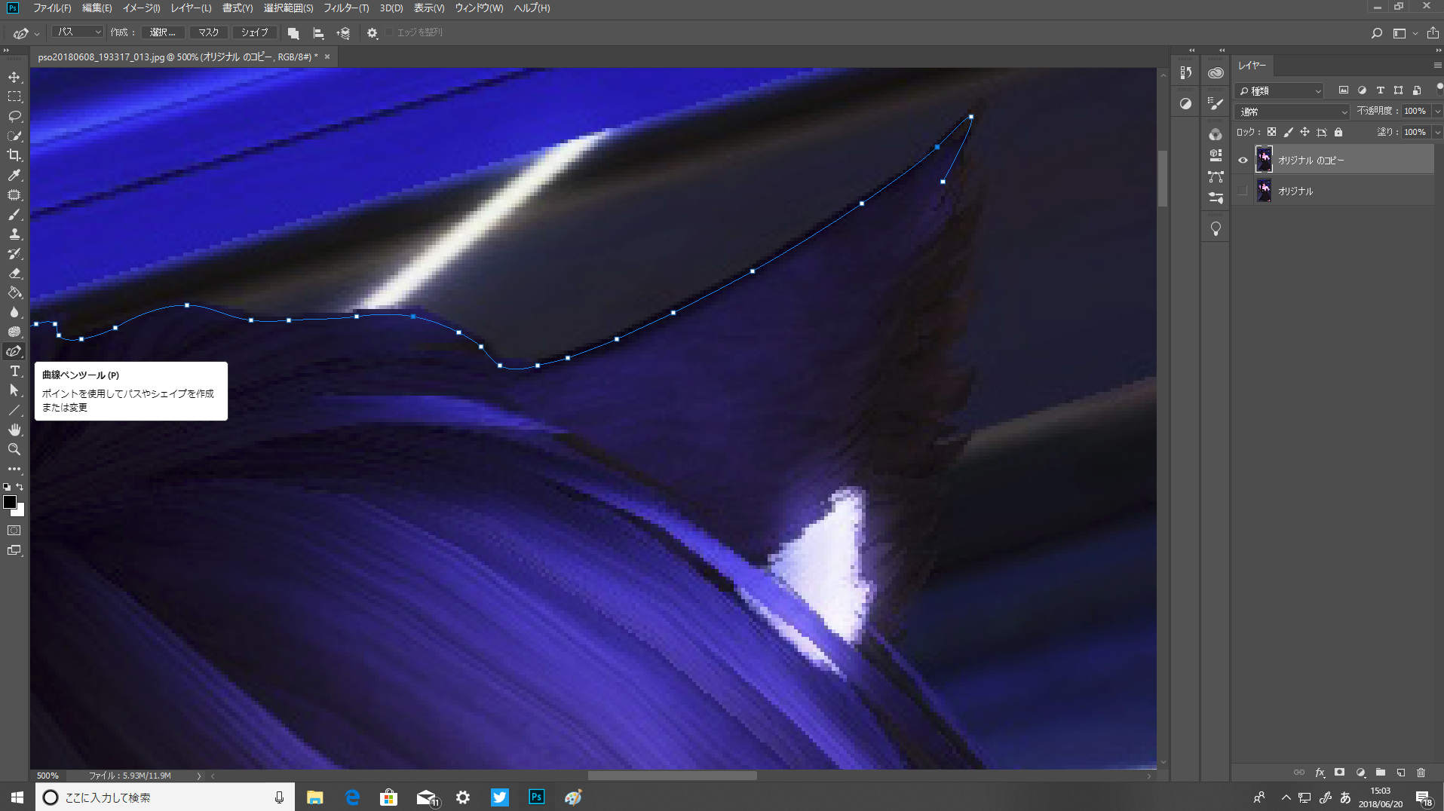Select the Clone Stamp tool
This screenshot has height=811, width=1444.
coord(14,234)
